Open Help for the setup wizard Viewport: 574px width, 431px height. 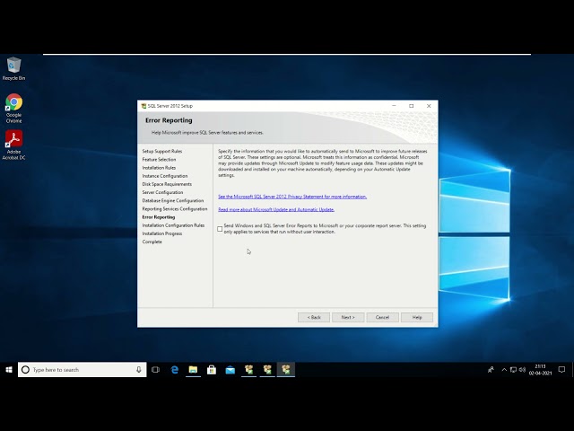pos(417,317)
